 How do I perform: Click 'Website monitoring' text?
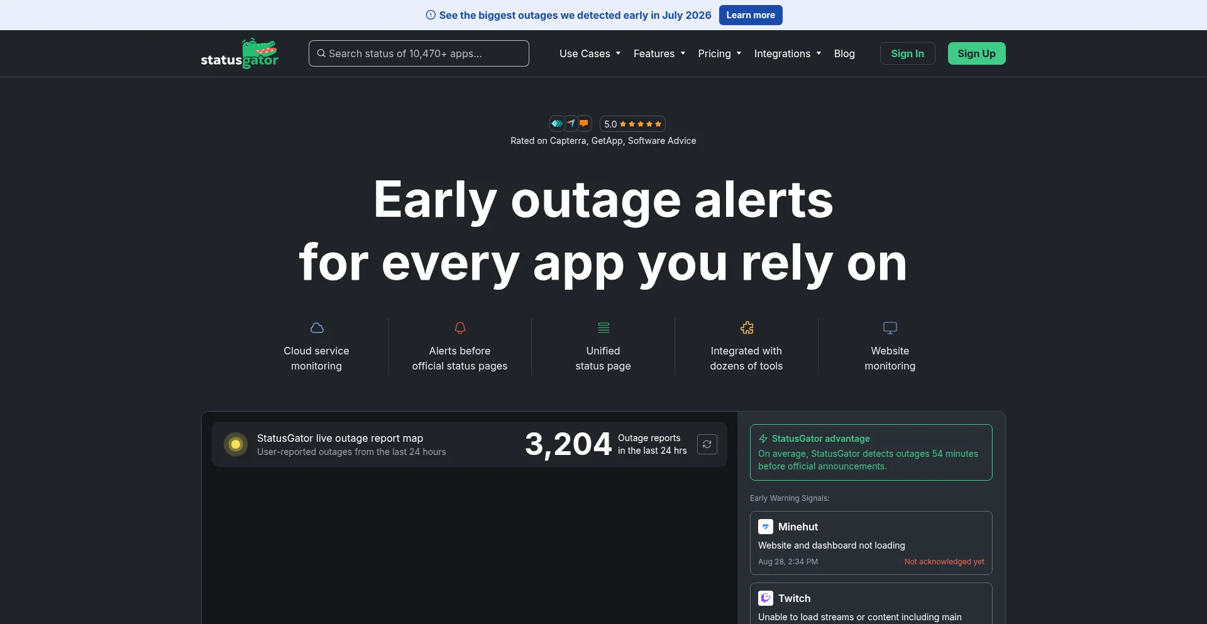click(890, 358)
